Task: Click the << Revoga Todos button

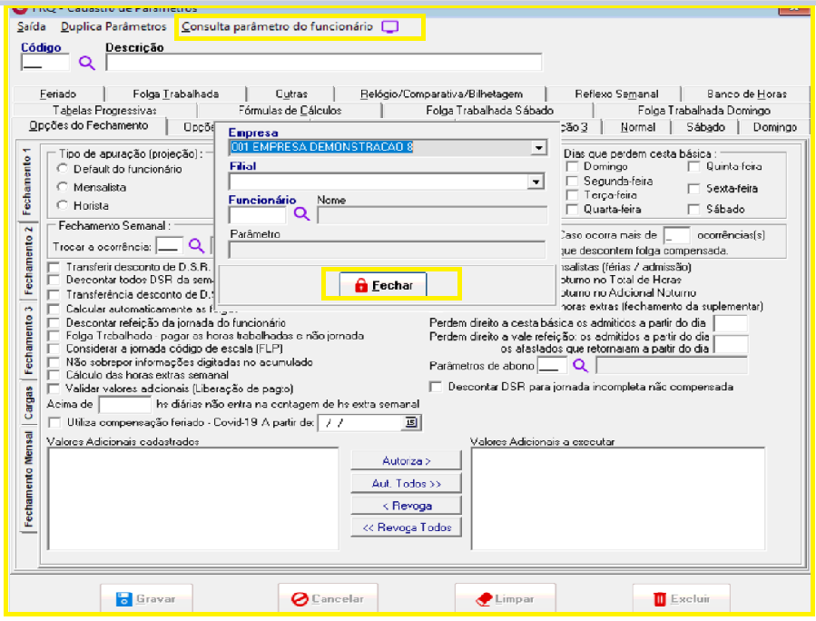Action: point(407,527)
